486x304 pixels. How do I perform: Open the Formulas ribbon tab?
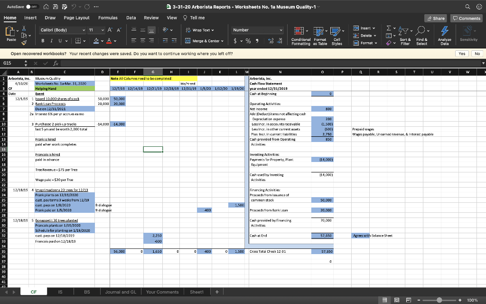point(109,18)
